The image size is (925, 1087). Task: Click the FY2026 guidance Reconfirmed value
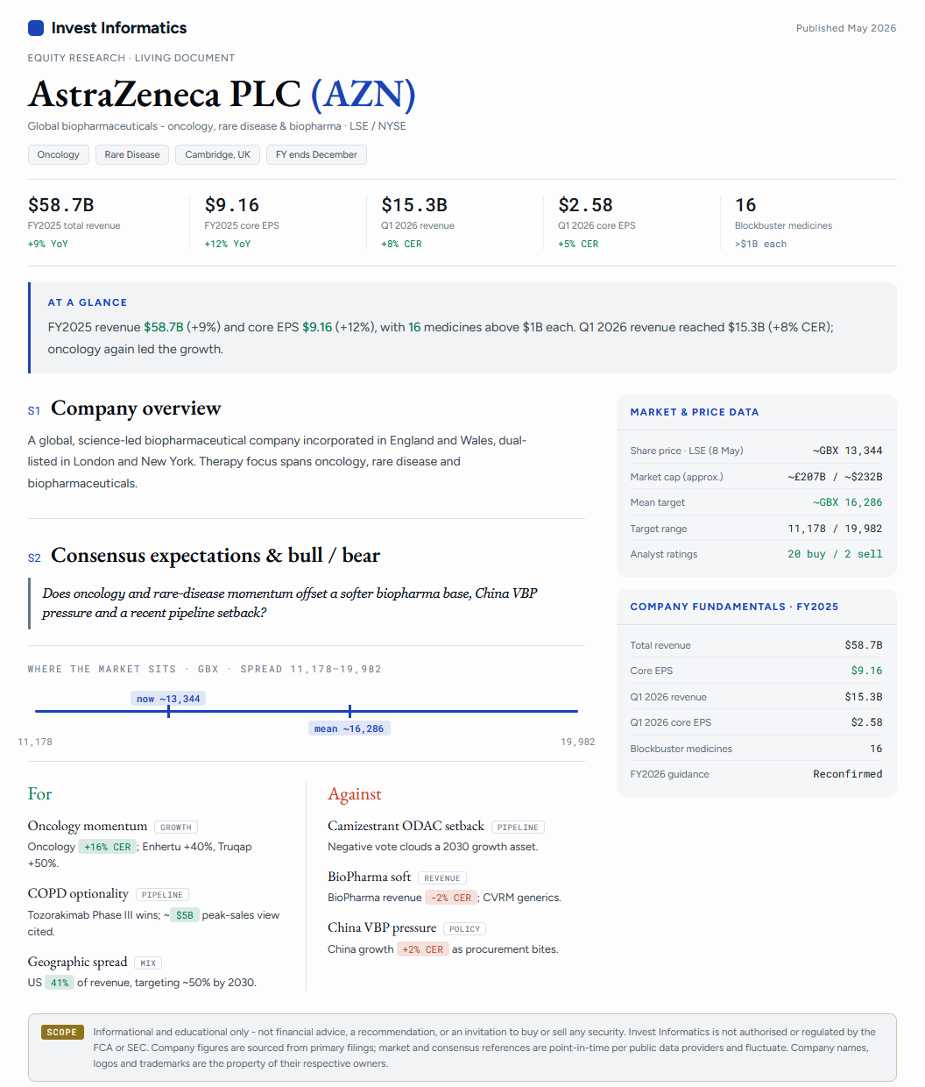(x=848, y=774)
